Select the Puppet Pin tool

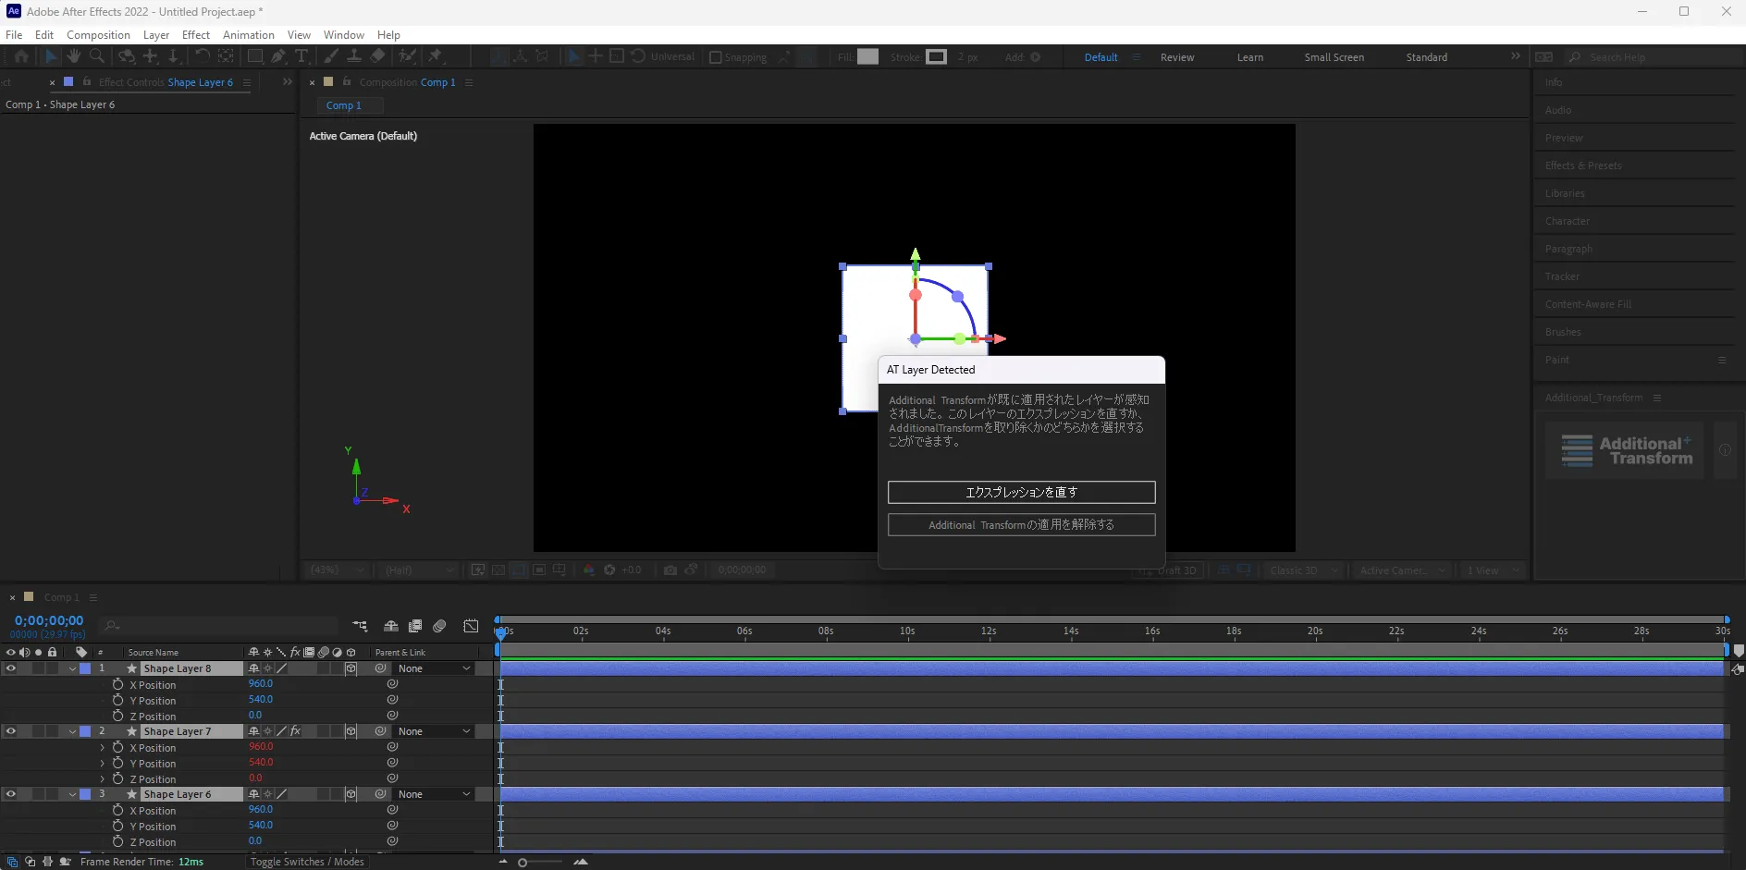435,56
